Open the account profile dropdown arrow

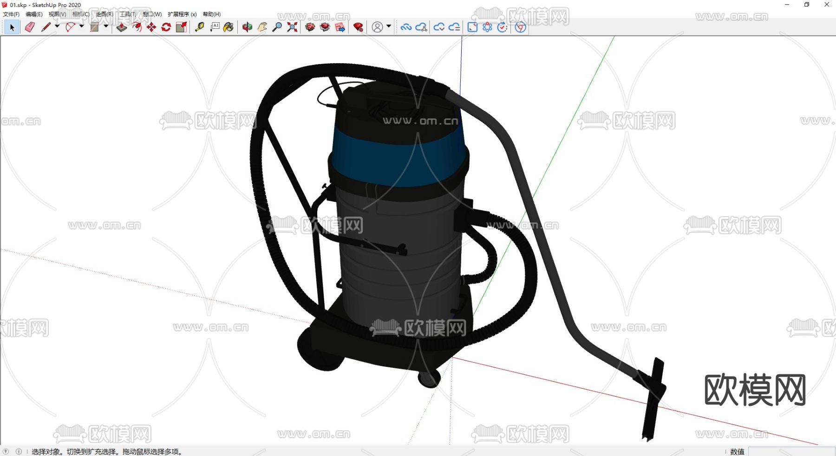point(389,26)
